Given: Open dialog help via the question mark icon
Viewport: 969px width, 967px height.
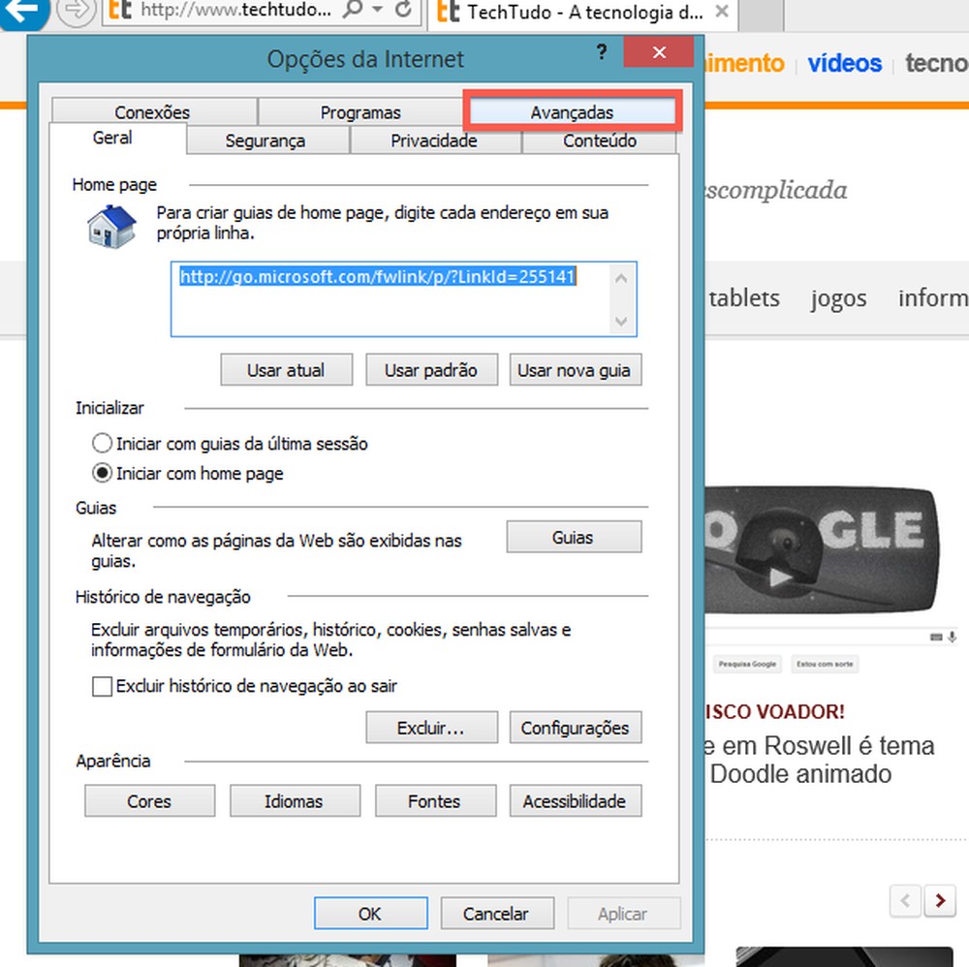Looking at the screenshot, I should pos(602,53).
